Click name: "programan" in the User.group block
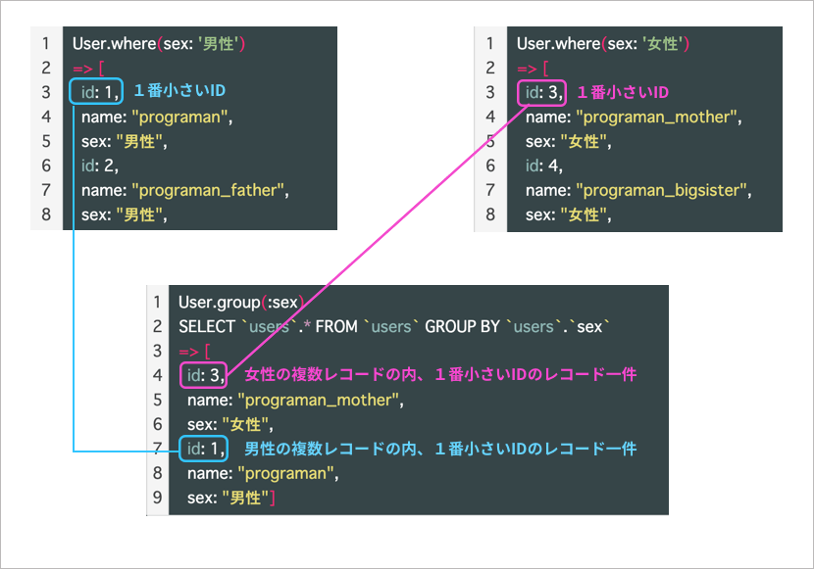Viewport: 814px width, 570px height. [263, 473]
